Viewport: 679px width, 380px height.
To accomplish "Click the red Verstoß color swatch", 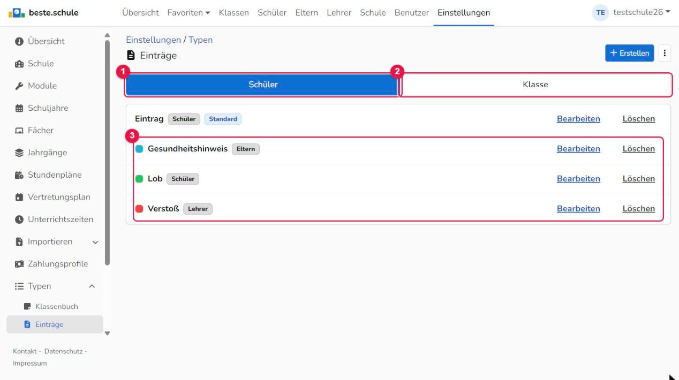I will pyautogui.click(x=139, y=209).
